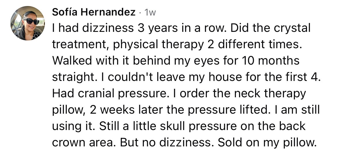The height and width of the screenshot is (157, 347).
Task: Click the Sofía Hernandez commenter name
Action: click(x=94, y=12)
